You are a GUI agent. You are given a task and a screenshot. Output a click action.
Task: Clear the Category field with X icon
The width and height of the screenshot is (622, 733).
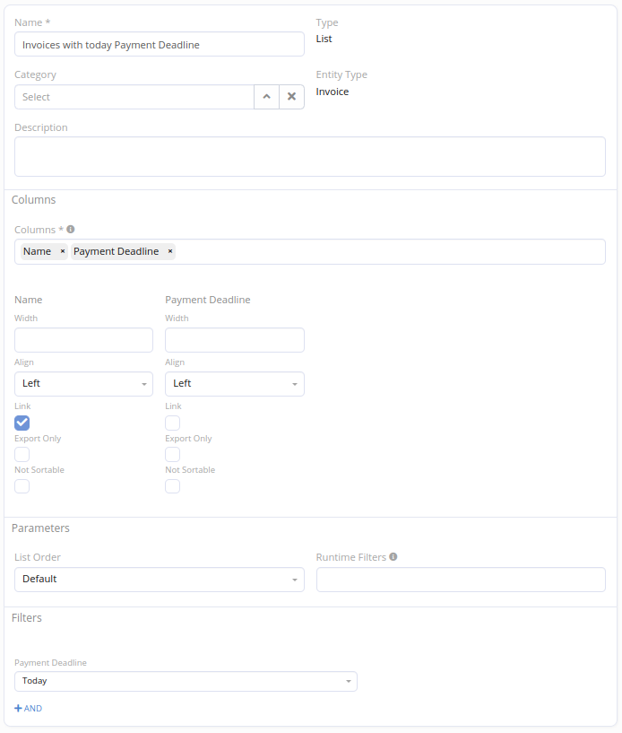[x=291, y=97]
